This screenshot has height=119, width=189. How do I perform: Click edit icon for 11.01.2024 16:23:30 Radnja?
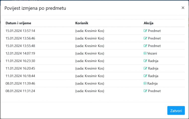pyautogui.click(x=145, y=61)
